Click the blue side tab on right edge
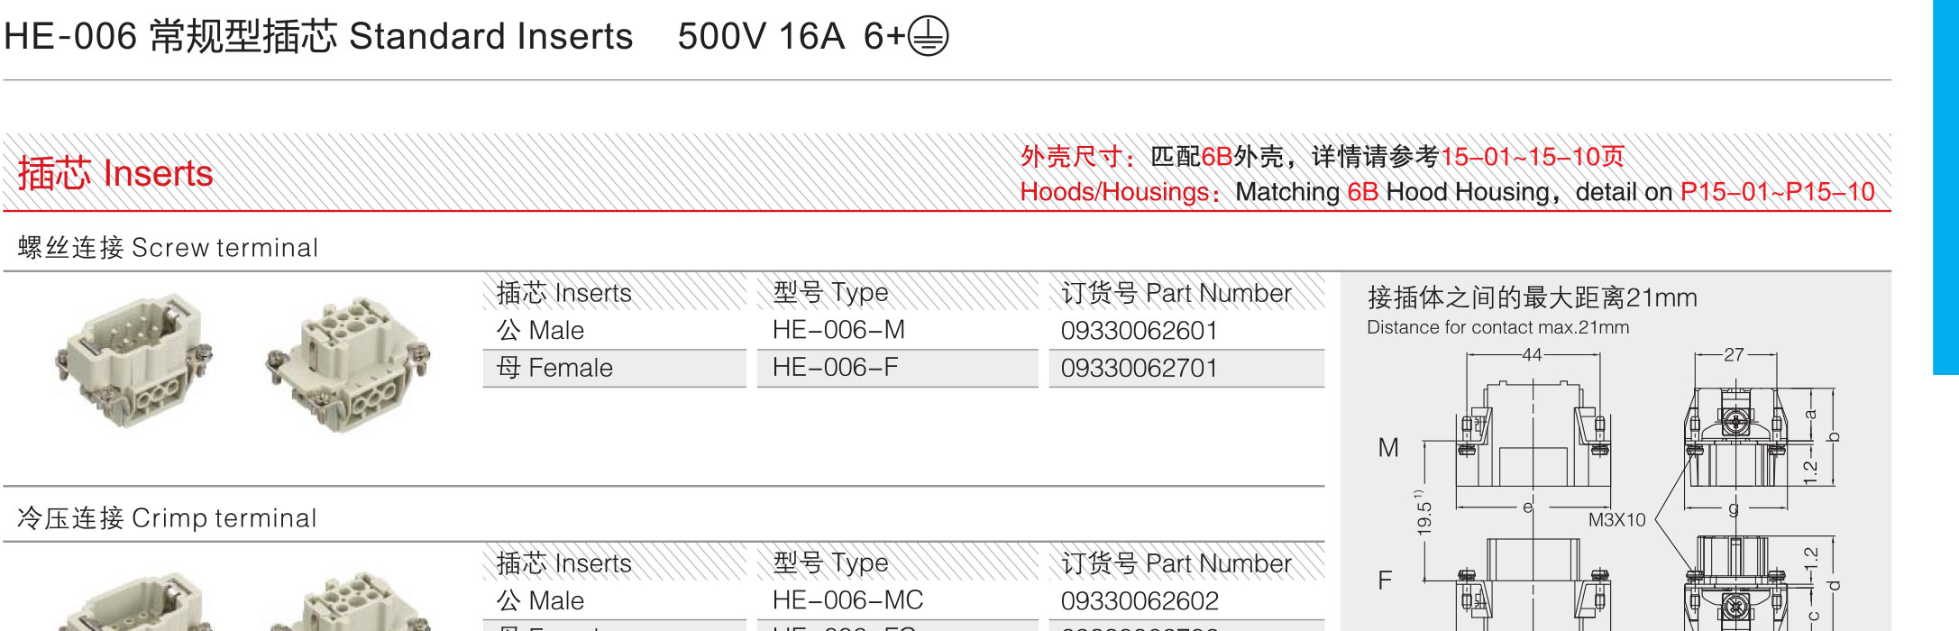This screenshot has width=1959, height=631. tap(1945, 187)
